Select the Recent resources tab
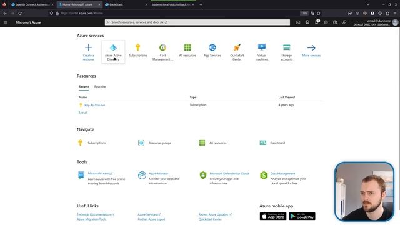 tap(84, 87)
